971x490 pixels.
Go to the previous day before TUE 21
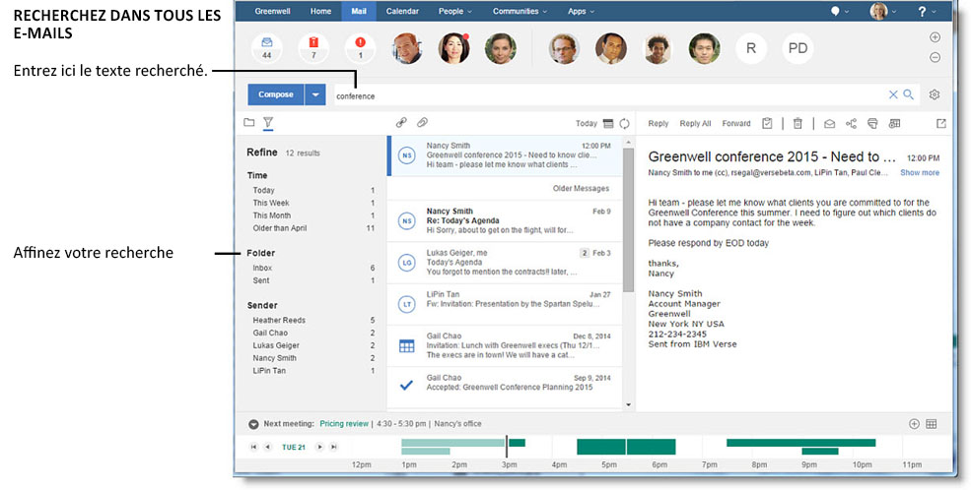pyautogui.click(x=267, y=447)
